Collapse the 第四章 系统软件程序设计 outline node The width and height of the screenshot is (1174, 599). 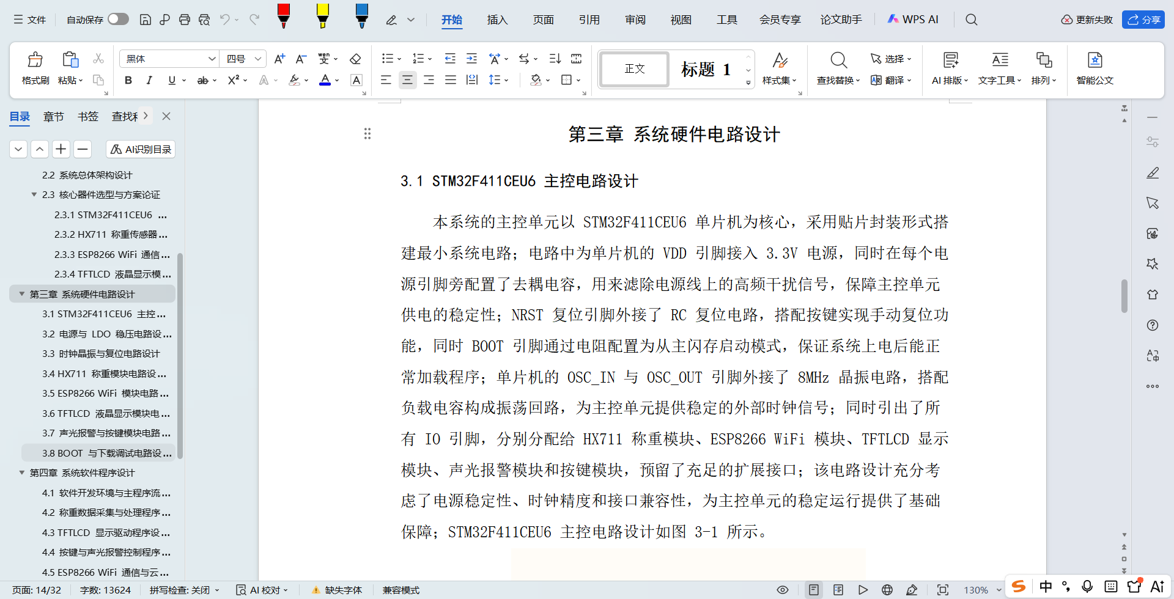coord(22,472)
